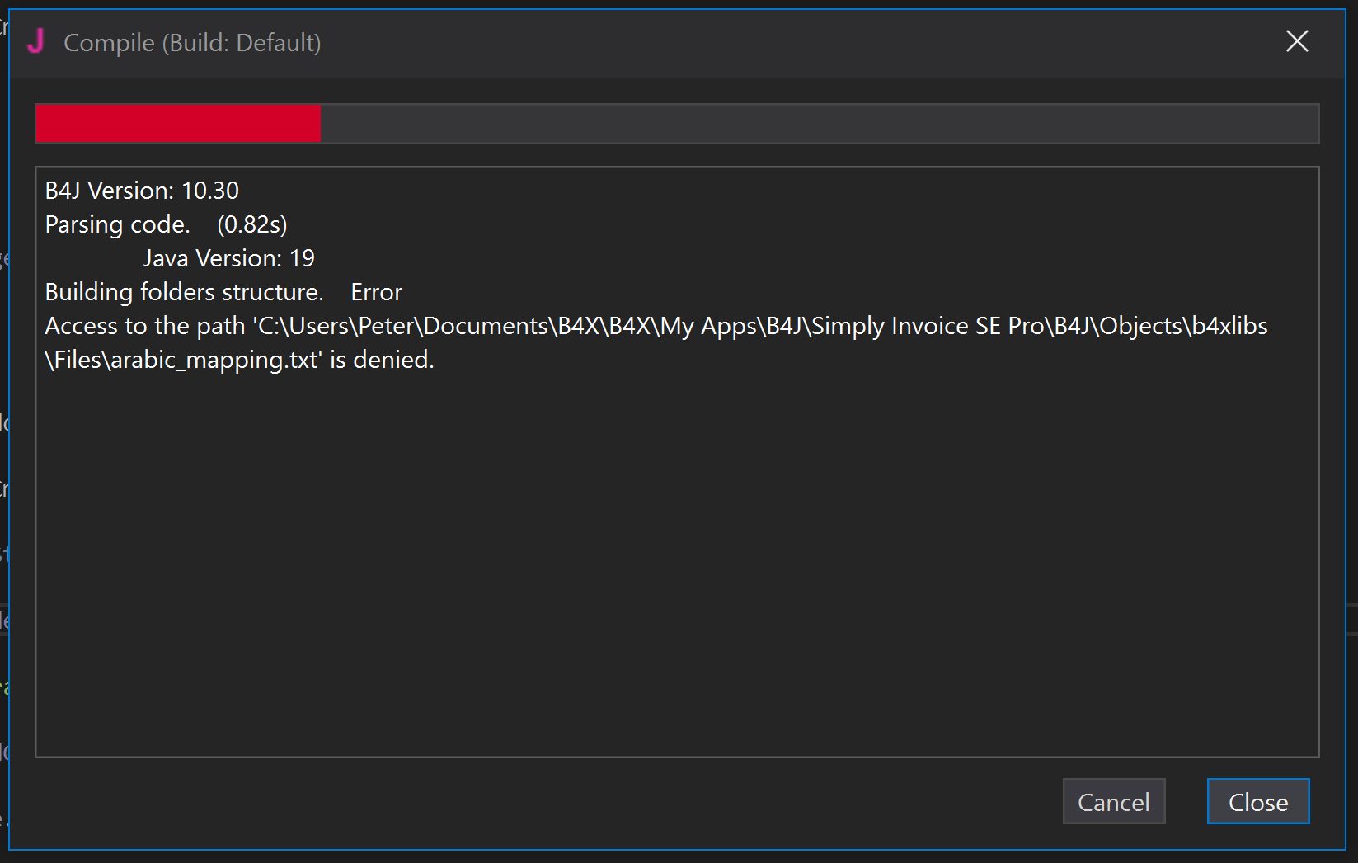
Task: Click the Close button
Action: (x=1257, y=802)
